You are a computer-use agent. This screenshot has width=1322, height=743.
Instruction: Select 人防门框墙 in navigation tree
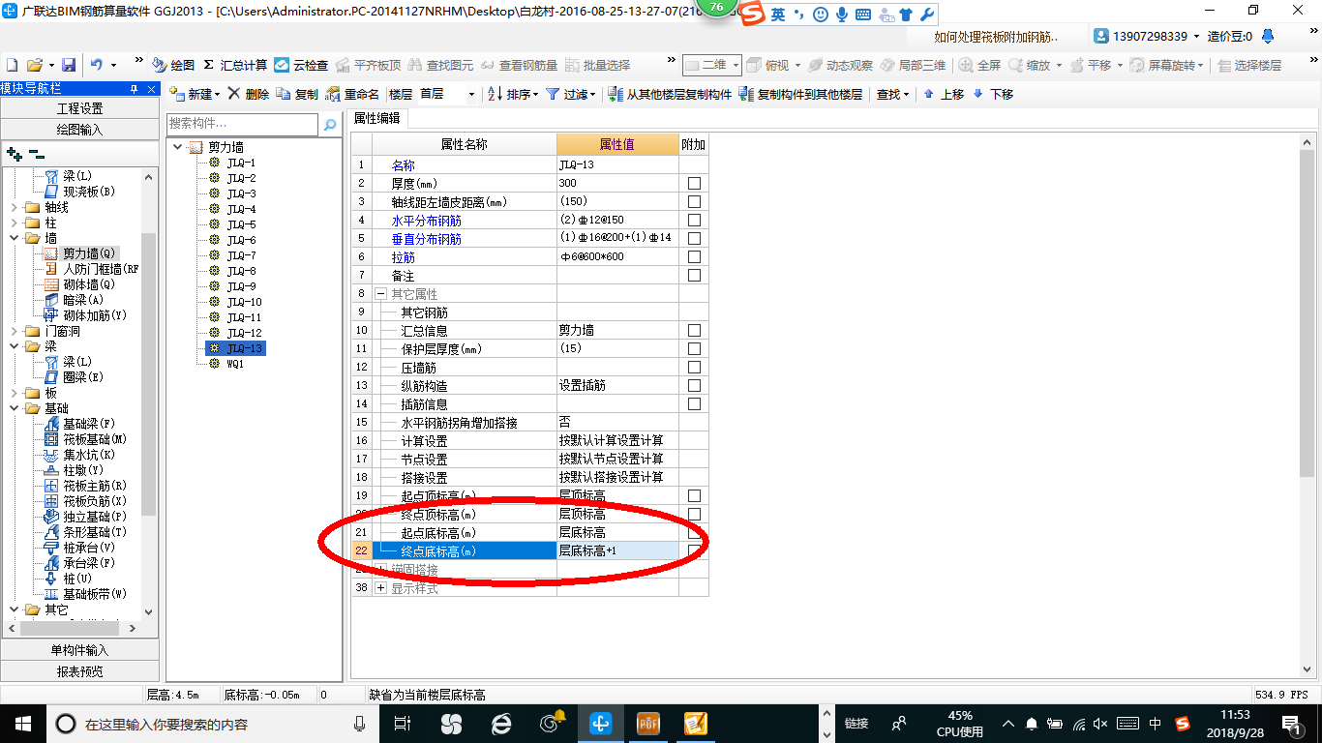click(101, 269)
